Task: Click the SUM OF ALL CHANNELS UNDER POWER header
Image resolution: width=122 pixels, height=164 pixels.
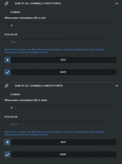Action: coord(39,86)
